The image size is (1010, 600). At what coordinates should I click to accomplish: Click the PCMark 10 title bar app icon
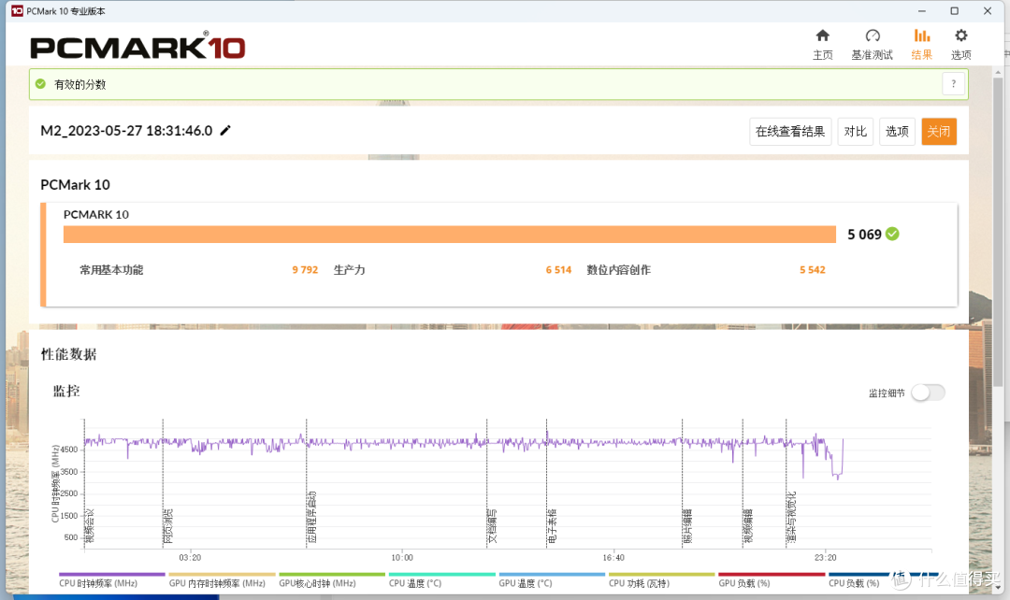(x=17, y=11)
